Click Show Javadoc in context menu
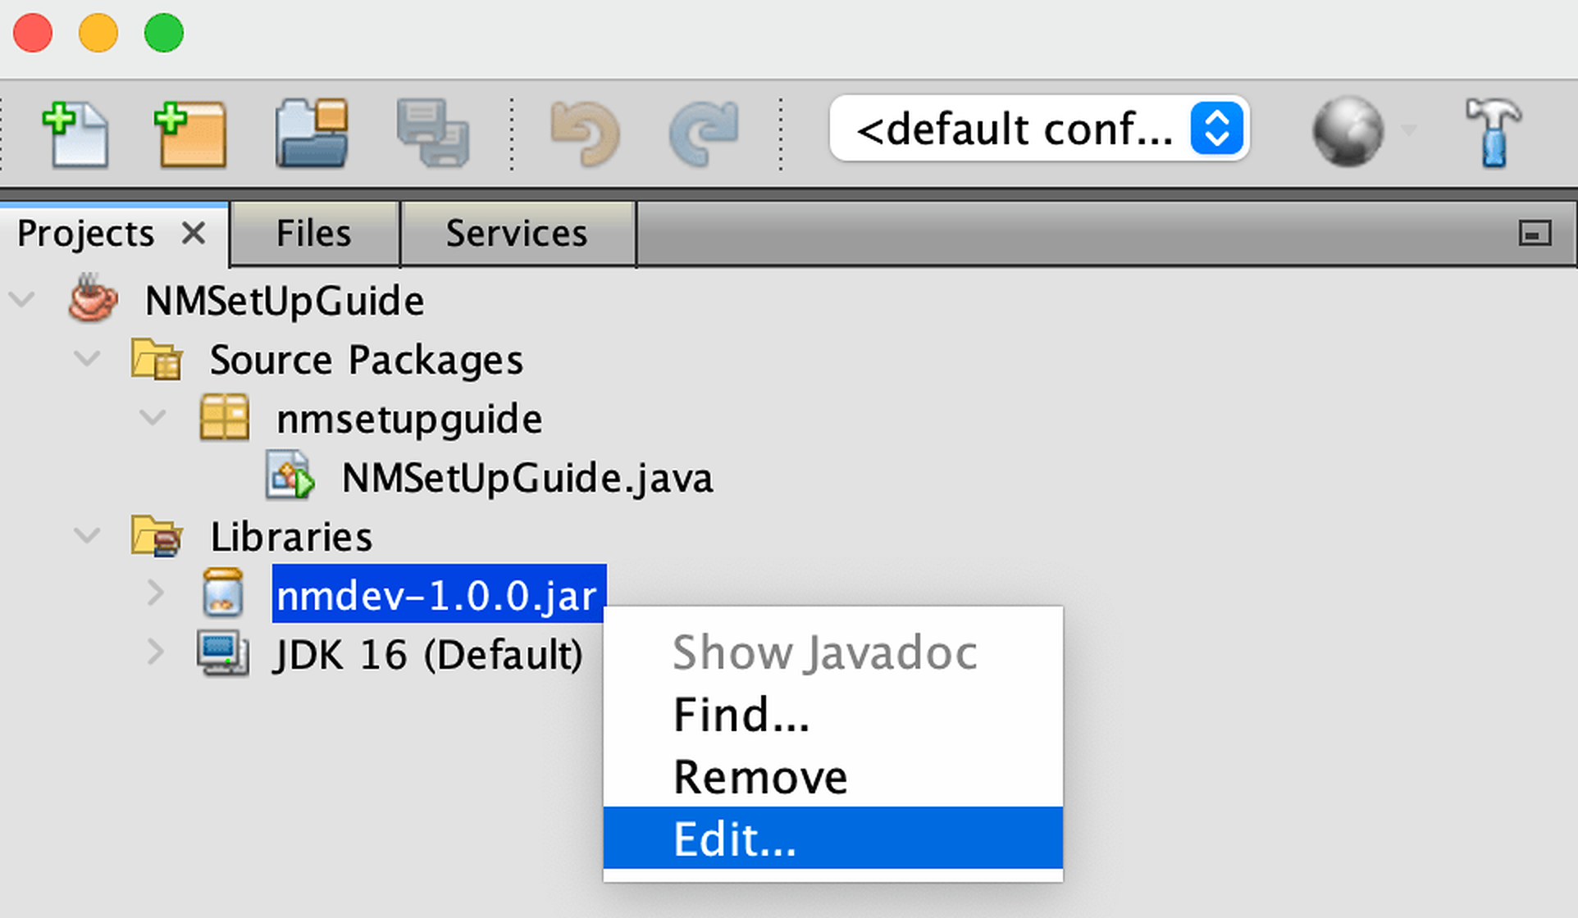The height and width of the screenshot is (918, 1578). 832,652
